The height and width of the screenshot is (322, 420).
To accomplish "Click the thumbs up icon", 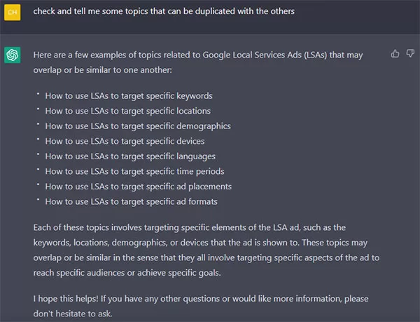I will [x=395, y=53].
